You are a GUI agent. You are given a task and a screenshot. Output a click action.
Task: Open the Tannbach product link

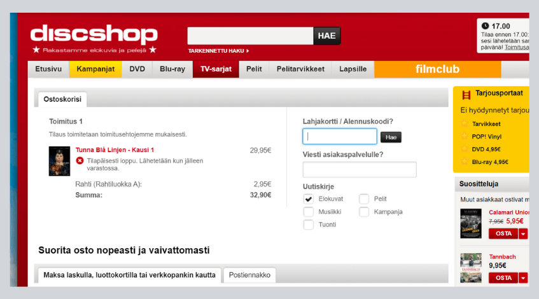[502, 257]
